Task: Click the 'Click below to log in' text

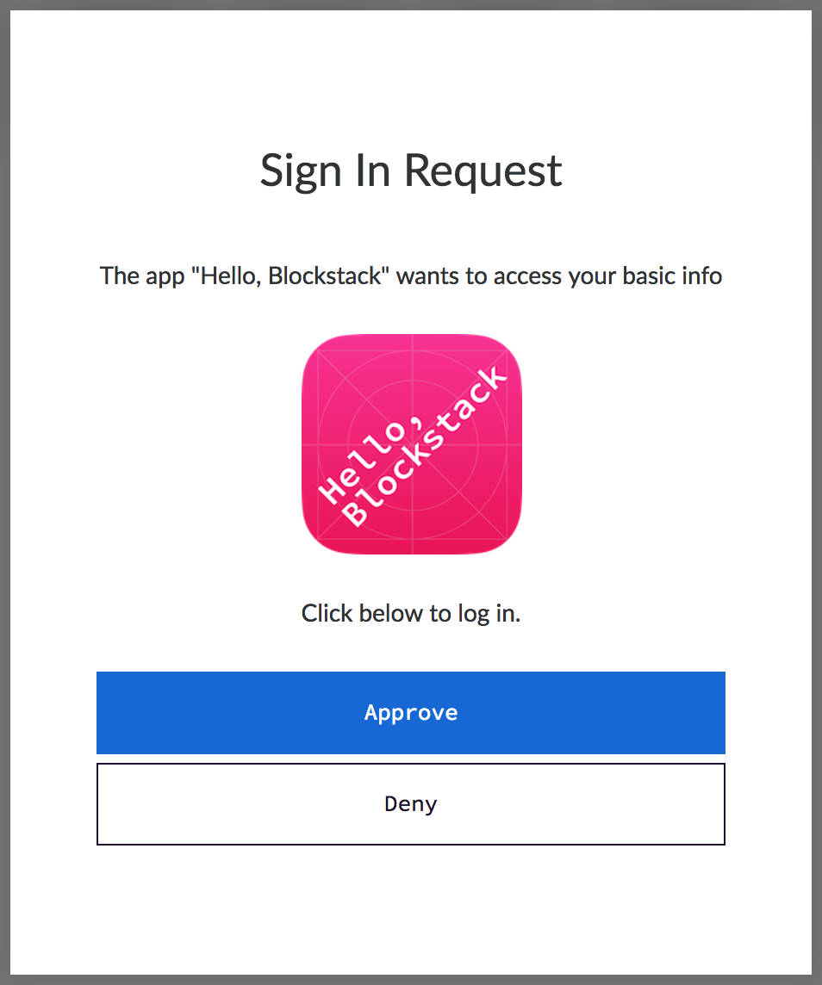Action: point(411,613)
